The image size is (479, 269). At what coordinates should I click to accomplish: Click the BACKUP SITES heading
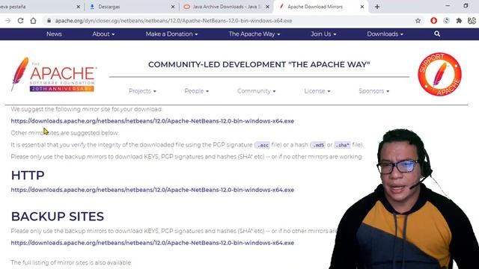[x=58, y=217]
